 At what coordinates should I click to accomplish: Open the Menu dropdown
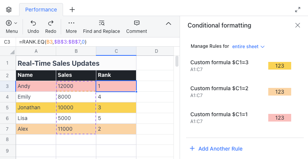[11, 23]
